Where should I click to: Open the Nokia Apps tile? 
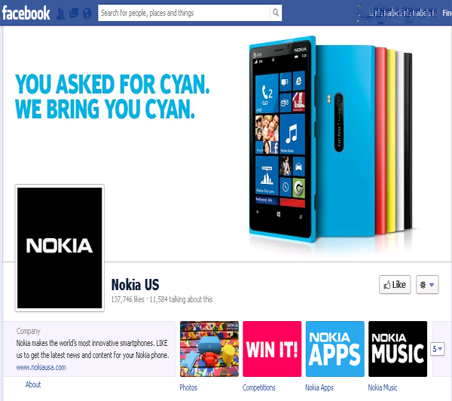(335, 349)
